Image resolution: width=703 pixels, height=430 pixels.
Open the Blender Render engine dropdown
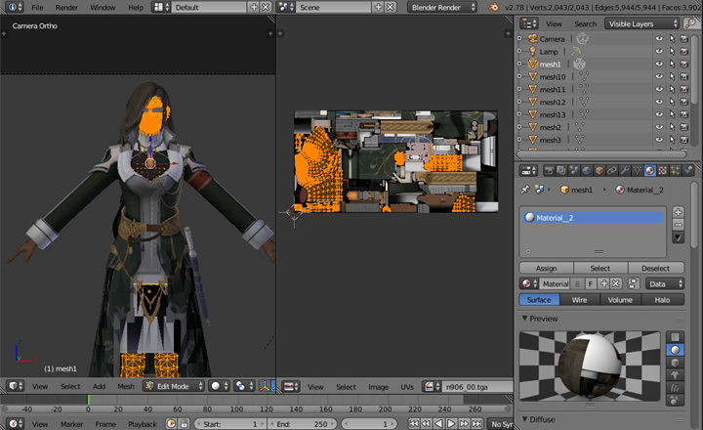pyautogui.click(x=442, y=7)
